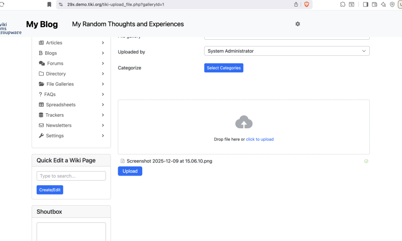
Task: Click the Create/Edit button
Action: [x=50, y=190]
